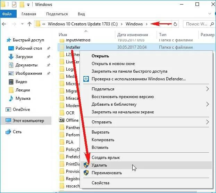Focus the Поиск search field
The height and width of the screenshot is (193, 216).
point(199,24)
